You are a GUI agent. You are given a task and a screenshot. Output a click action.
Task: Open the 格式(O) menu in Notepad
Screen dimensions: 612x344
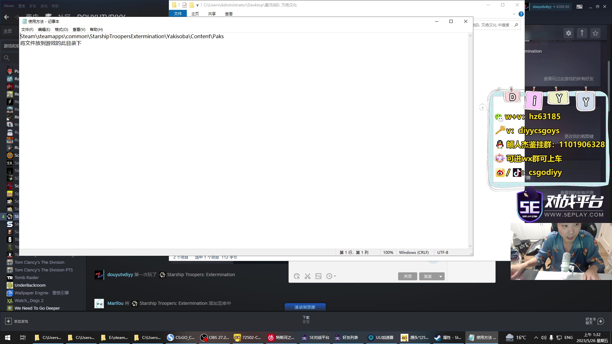coord(62,30)
